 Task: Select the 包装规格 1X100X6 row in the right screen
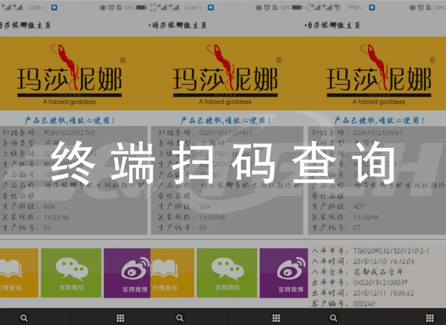pyautogui.click(x=345, y=218)
